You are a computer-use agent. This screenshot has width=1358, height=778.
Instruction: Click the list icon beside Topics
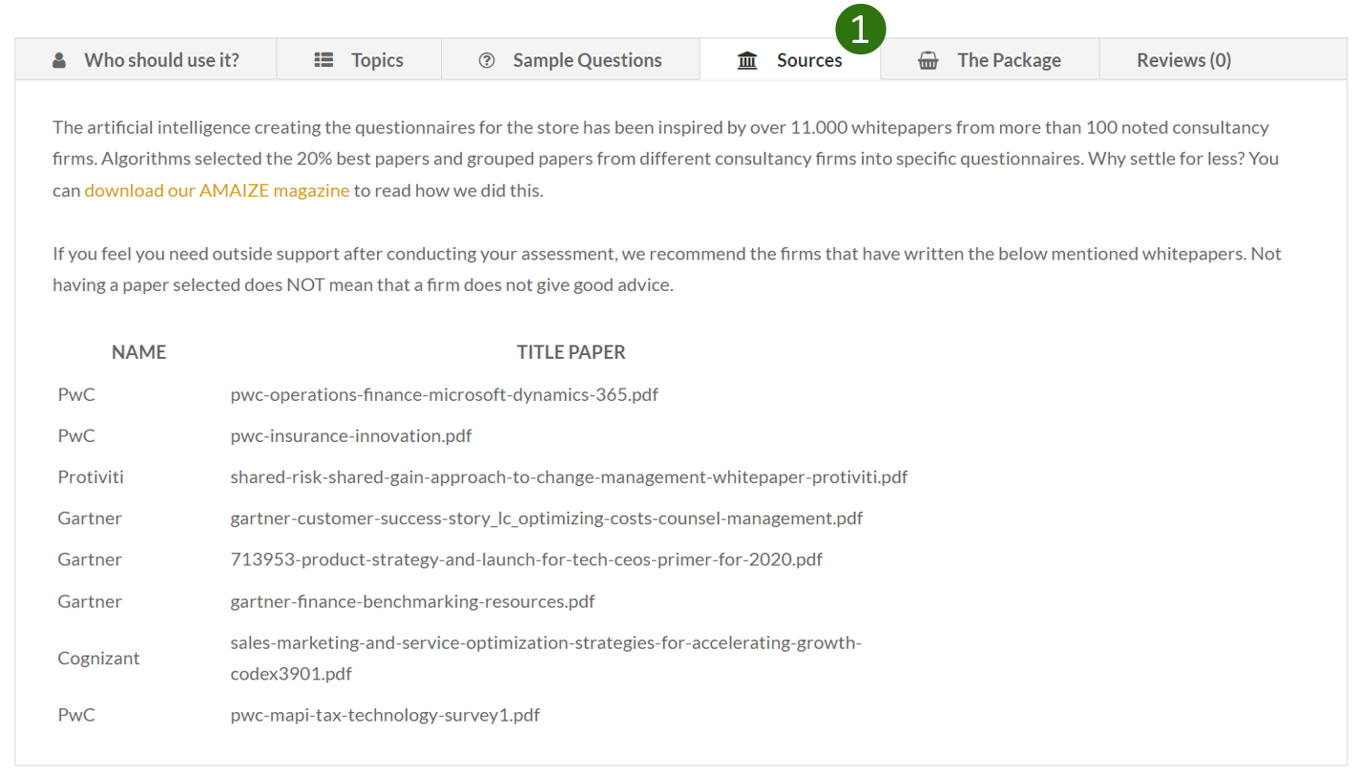click(324, 60)
